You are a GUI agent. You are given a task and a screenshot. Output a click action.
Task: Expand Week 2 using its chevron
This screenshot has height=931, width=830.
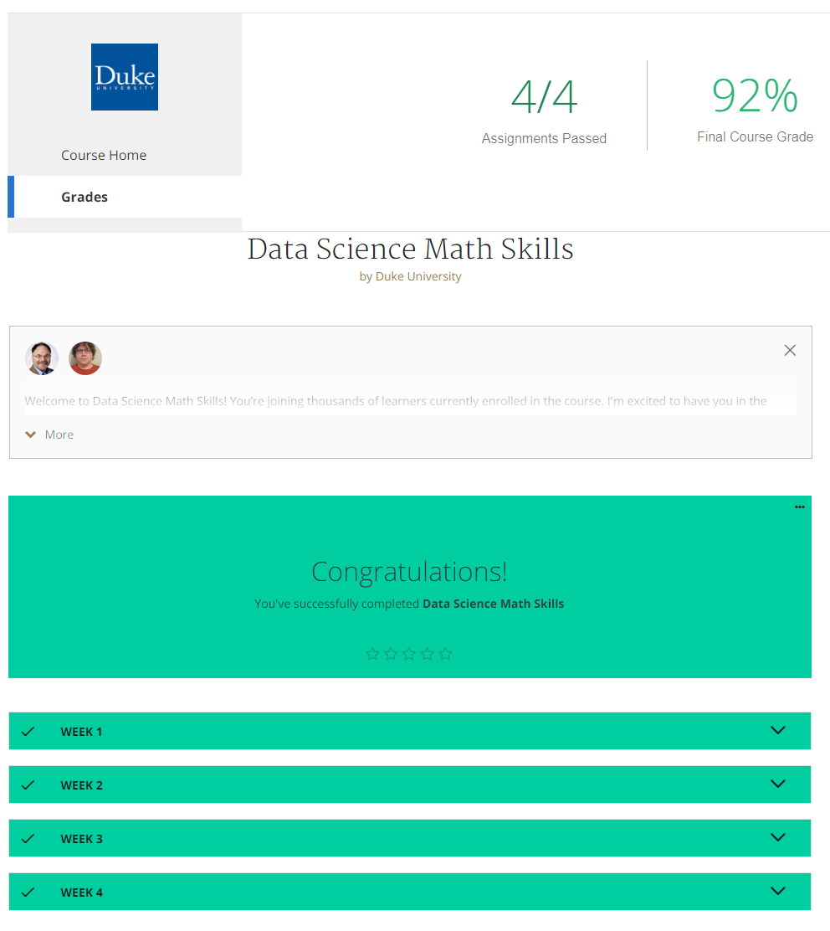click(x=778, y=784)
